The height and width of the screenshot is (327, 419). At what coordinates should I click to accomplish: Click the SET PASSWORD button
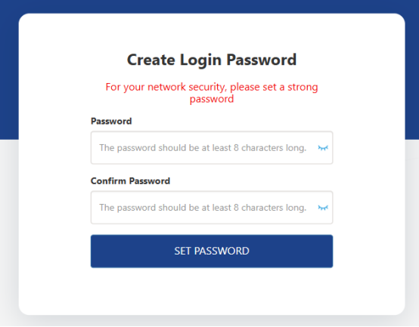212,251
